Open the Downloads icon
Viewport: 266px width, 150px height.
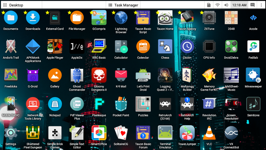(x=33, y=18)
